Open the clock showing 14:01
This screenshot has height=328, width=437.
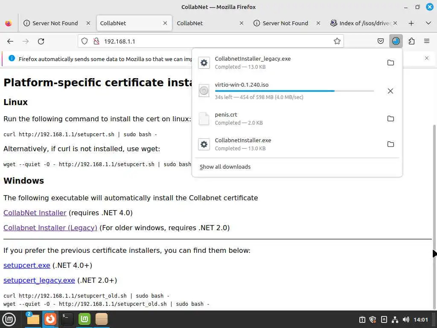(420, 319)
